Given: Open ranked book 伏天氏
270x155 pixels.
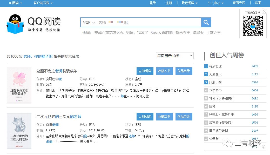Looking at the screenshot, I should [x=214, y=139].
